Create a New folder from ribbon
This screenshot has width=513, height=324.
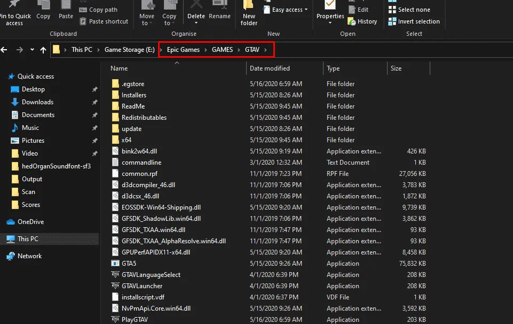[x=249, y=13]
